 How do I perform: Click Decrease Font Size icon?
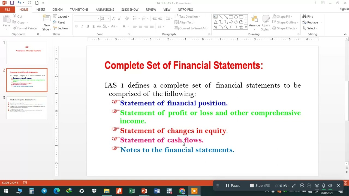(119, 19)
